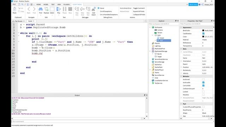Collapse the ReplicatedStorage node
This screenshot has height=127, width=226.
point(150,51)
